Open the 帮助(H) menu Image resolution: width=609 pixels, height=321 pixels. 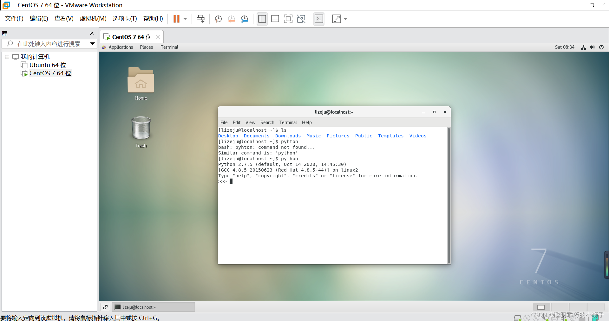pos(153,19)
